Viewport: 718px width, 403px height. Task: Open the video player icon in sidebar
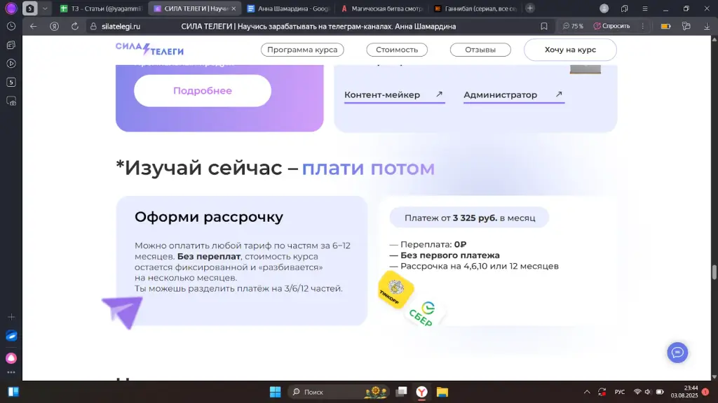pyautogui.click(x=11, y=64)
